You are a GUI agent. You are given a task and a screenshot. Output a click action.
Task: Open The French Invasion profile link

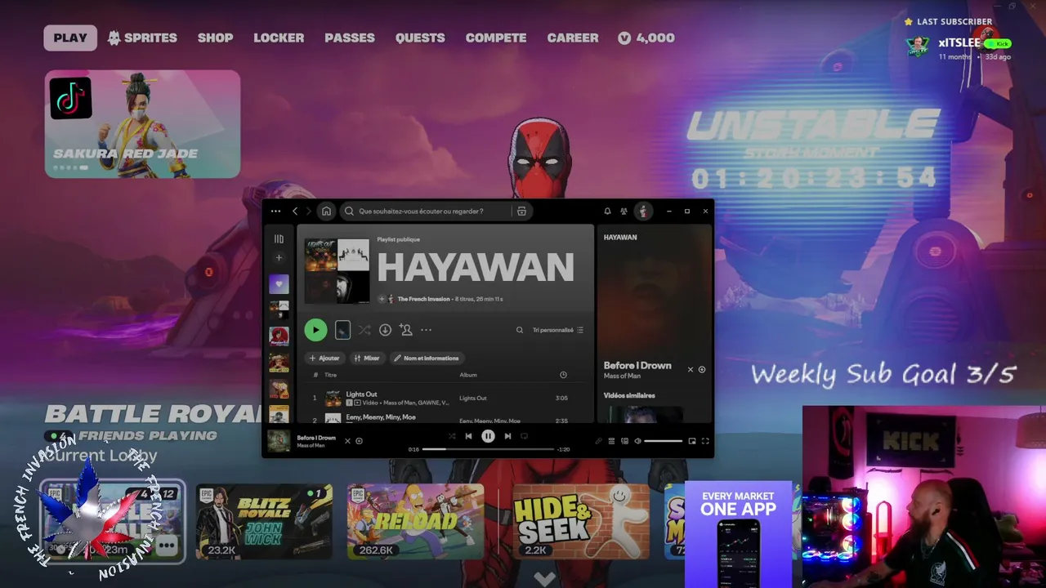click(x=423, y=299)
